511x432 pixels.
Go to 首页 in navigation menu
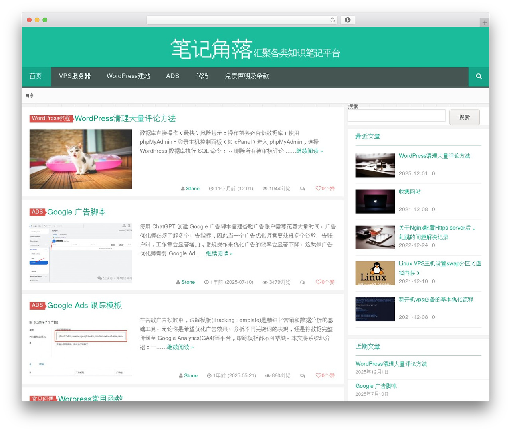pyautogui.click(x=36, y=76)
